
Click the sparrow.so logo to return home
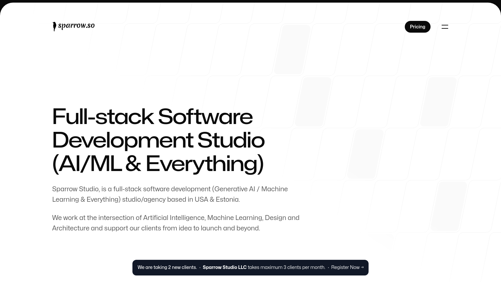click(73, 26)
